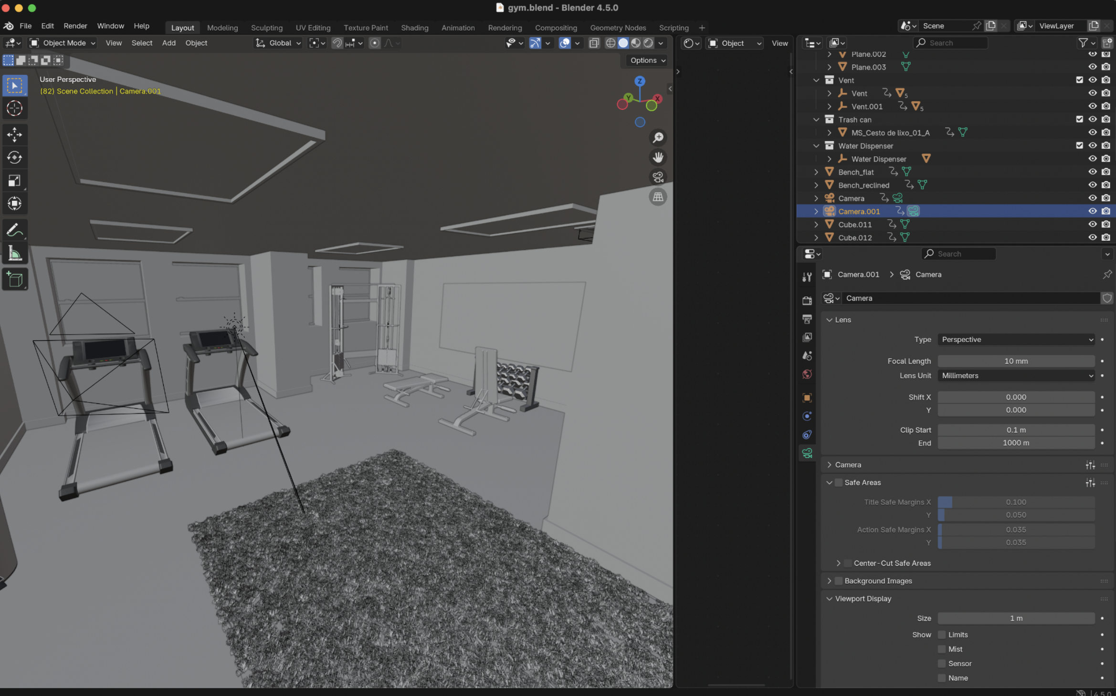The image size is (1116, 696).
Task: Select the Rotate tool
Action: [15, 157]
